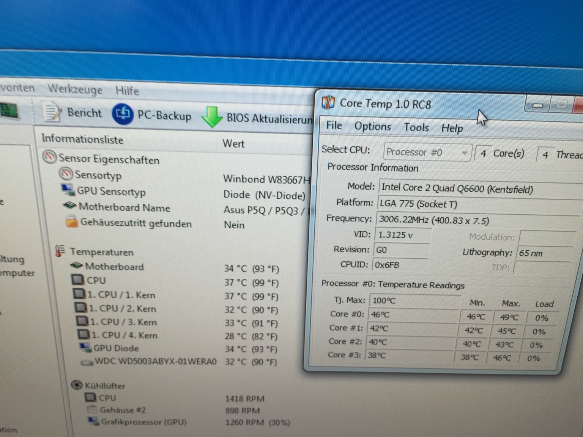The height and width of the screenshot is (437, 583).
Task: Click the WDC hard drive icon
Action: [87, 363]
